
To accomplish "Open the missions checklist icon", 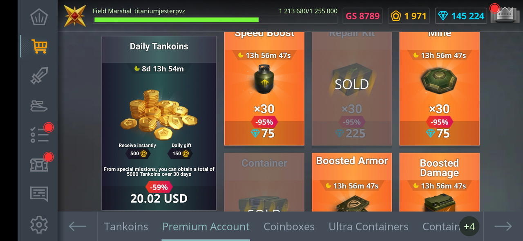I will (x=40, y=135).
